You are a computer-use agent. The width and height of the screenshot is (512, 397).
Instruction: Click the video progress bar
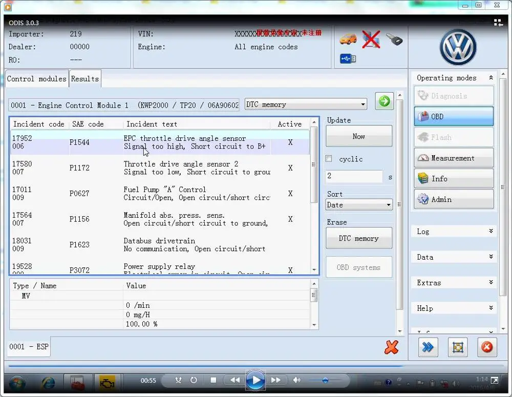click(257, 366)
